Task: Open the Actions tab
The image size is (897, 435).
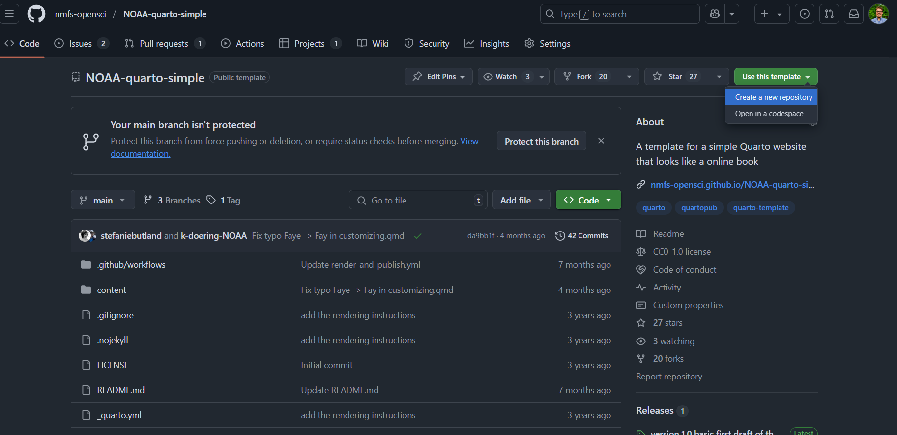Action: (243, 43)
